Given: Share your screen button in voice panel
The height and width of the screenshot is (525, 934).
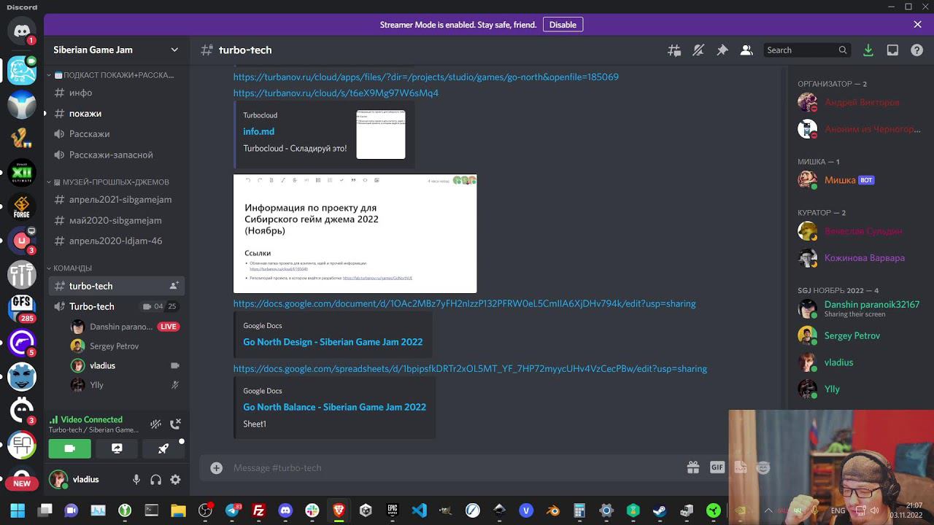Looking at the screenshot, I should coord(117,448).
